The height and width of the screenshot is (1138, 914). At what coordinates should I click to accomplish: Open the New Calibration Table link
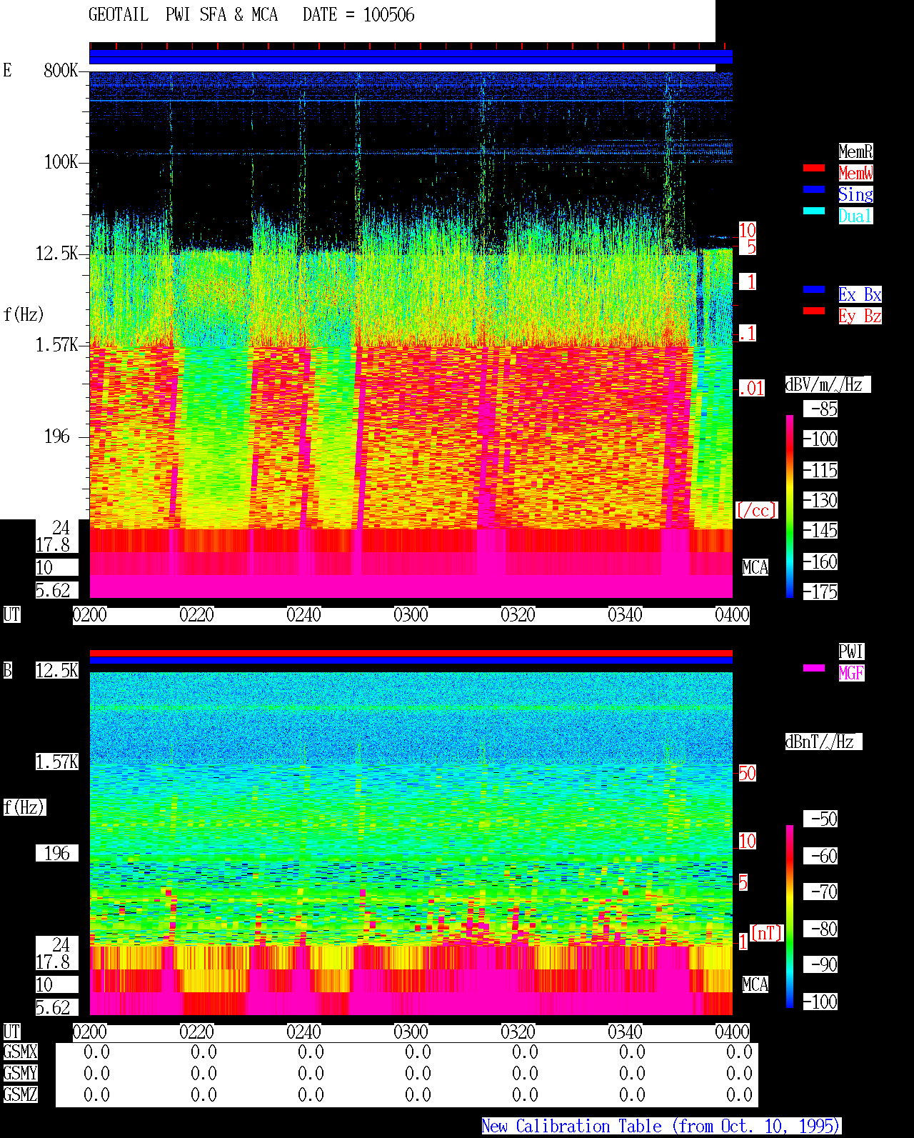coord(661,1127)
